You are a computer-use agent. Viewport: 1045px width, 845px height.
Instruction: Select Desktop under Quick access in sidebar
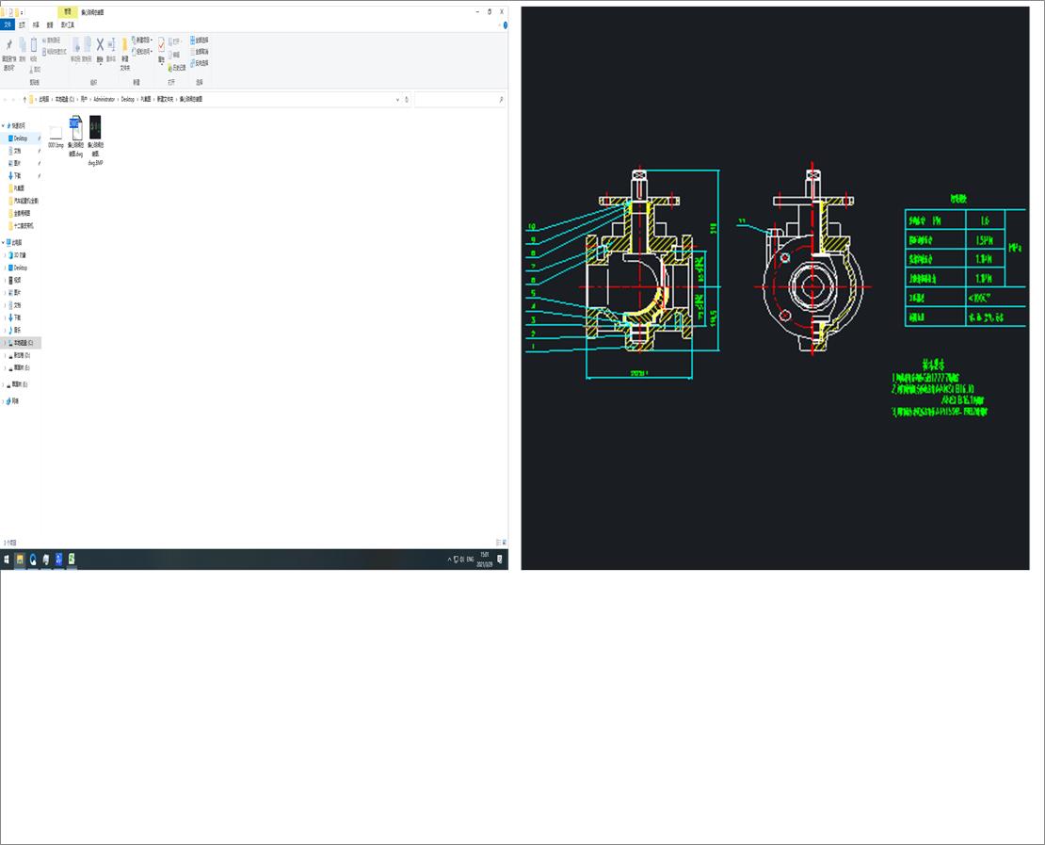coord(21,138)
